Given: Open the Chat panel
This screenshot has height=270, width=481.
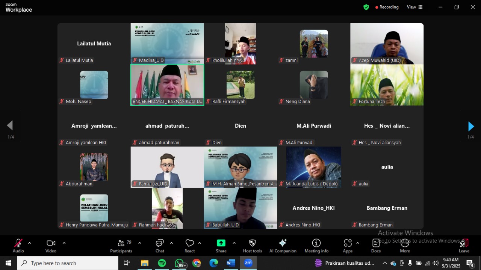Looking at the screenshot, I should click(160, 246).
